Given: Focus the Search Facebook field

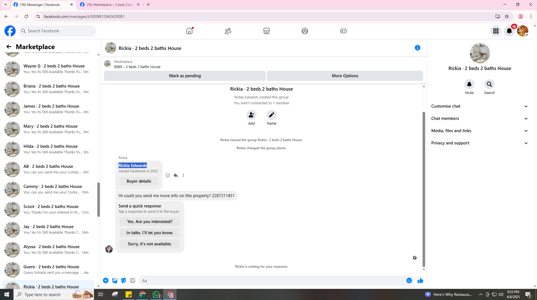Looking at the screenshot, I should pyautogui.click(x=57, y=31).
